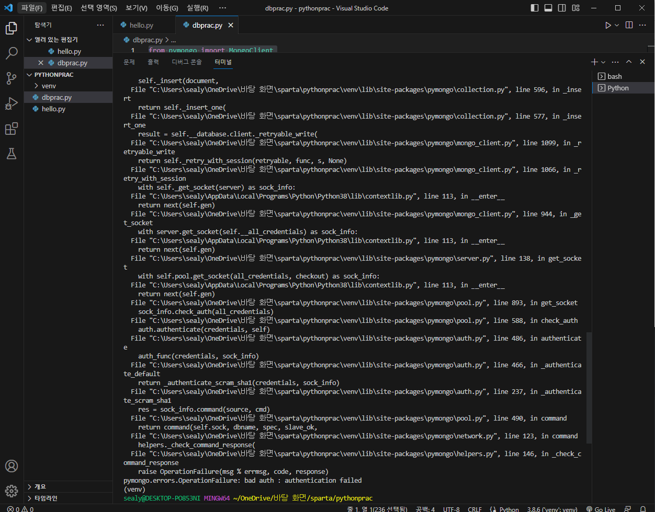This screenshot has width=655, height=512.
Task: Open new terminal profile dropdown arrow
Action: pyautogui.click(x=603, y=62)
